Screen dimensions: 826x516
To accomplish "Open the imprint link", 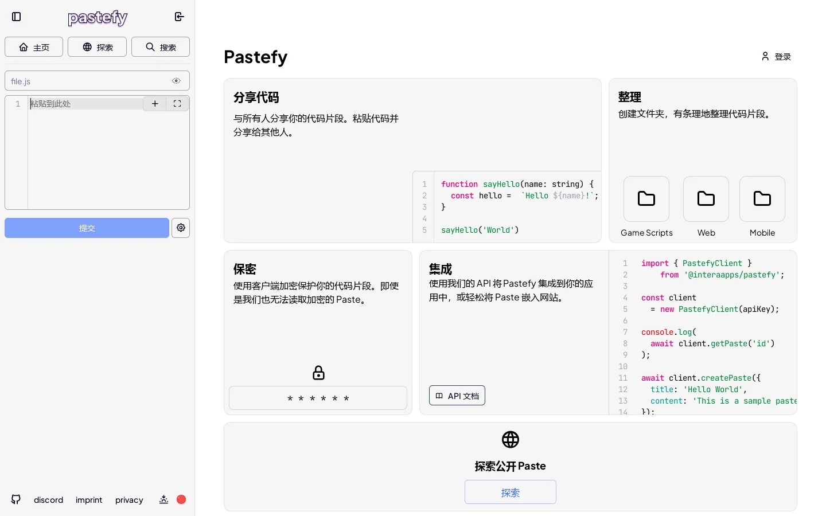I will (89, 500).
